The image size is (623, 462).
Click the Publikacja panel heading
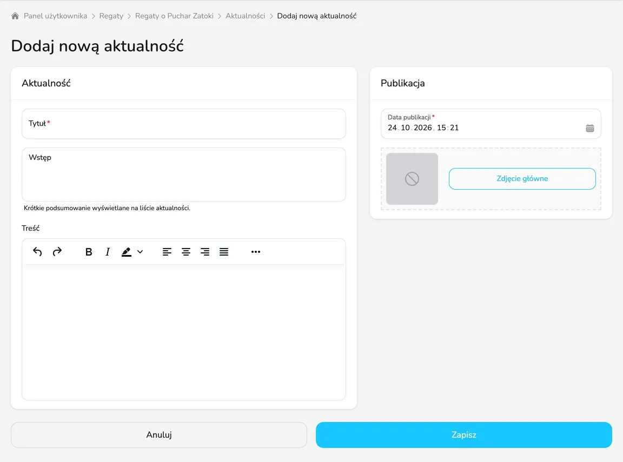pyautogui.click(x=402, y=83)
